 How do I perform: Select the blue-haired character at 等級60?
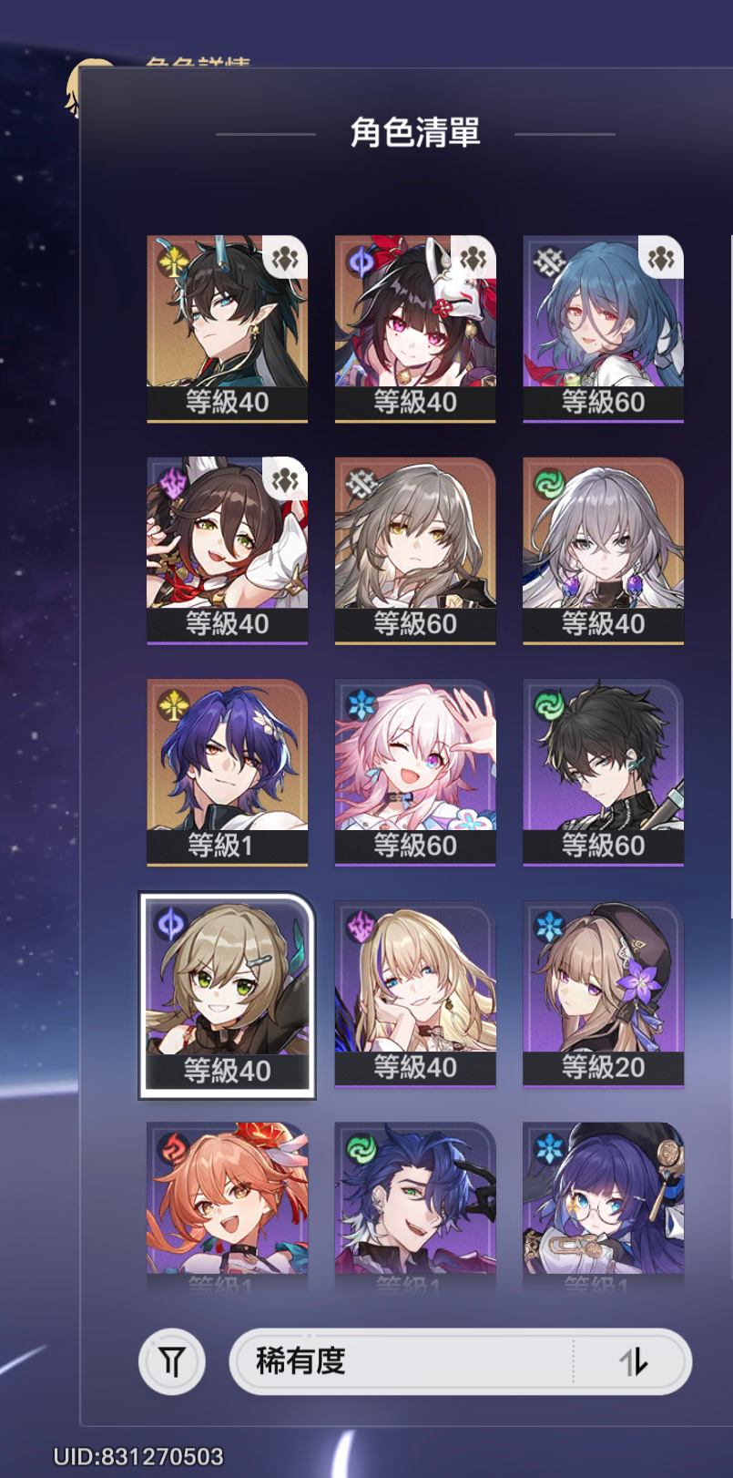pyautogui.click(x=603, y=329)
